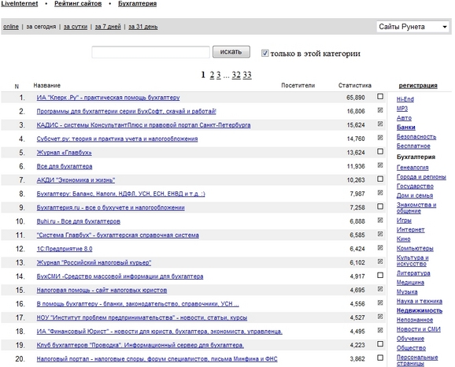455x367 pixels.
Task: Open Журнал «Главбух» site link
Action: 64,153
